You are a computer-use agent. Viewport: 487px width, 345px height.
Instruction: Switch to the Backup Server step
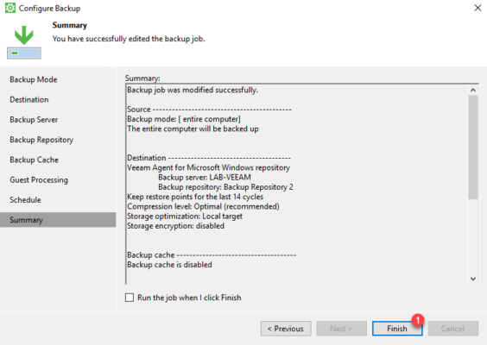click(34, 120)
